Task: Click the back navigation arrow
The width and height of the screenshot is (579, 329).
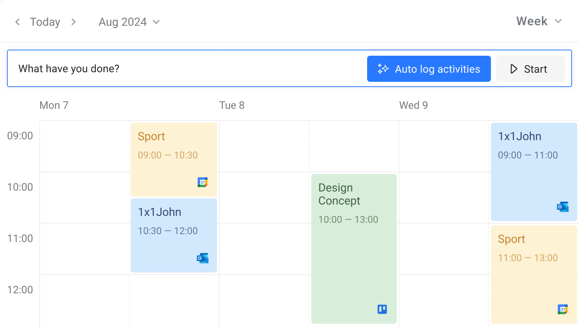Action: [x=17, y=21]
